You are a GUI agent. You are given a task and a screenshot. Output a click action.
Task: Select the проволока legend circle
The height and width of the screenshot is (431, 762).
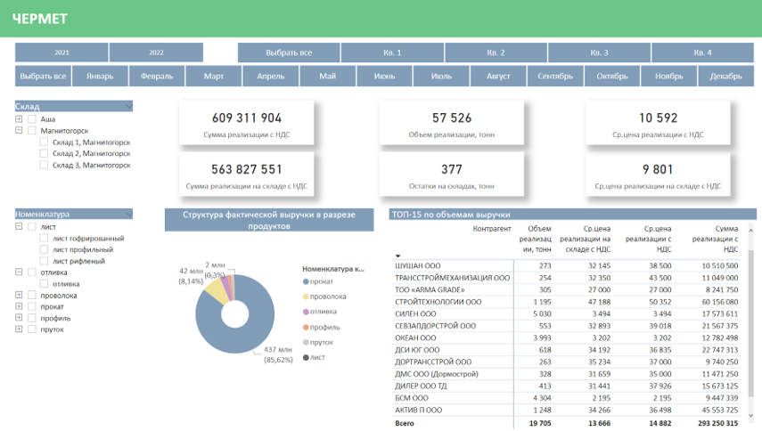tap(307, 297)
